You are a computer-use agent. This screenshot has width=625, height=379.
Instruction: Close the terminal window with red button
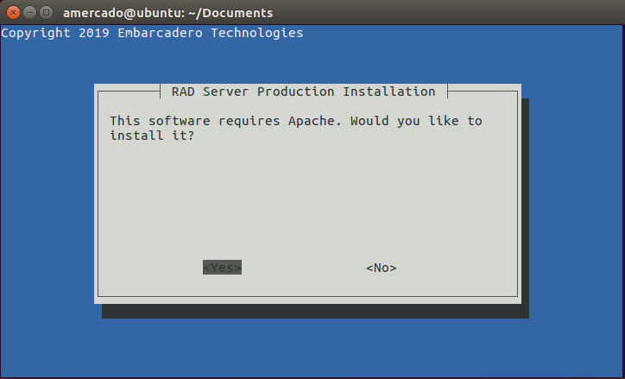click(x=13, y=12)
